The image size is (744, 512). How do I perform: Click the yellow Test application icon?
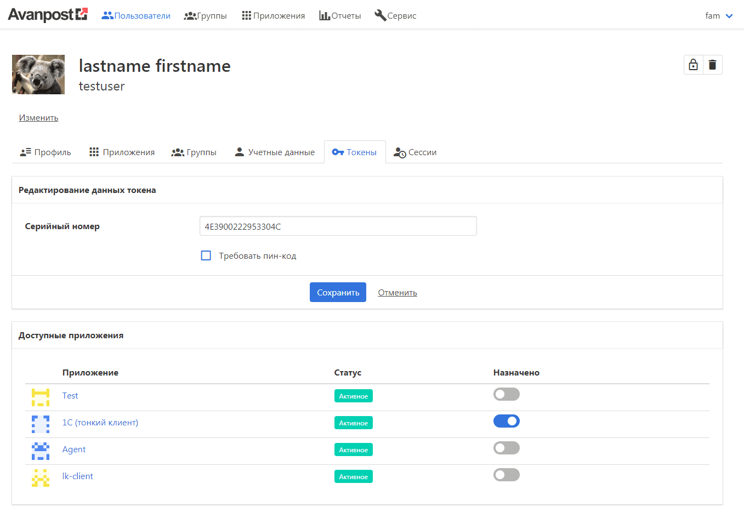pos(41,397)
